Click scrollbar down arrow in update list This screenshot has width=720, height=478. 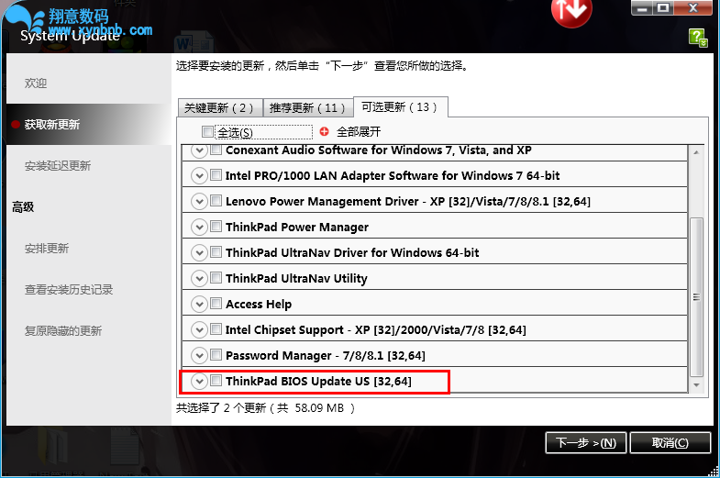[x=696, y=384]
